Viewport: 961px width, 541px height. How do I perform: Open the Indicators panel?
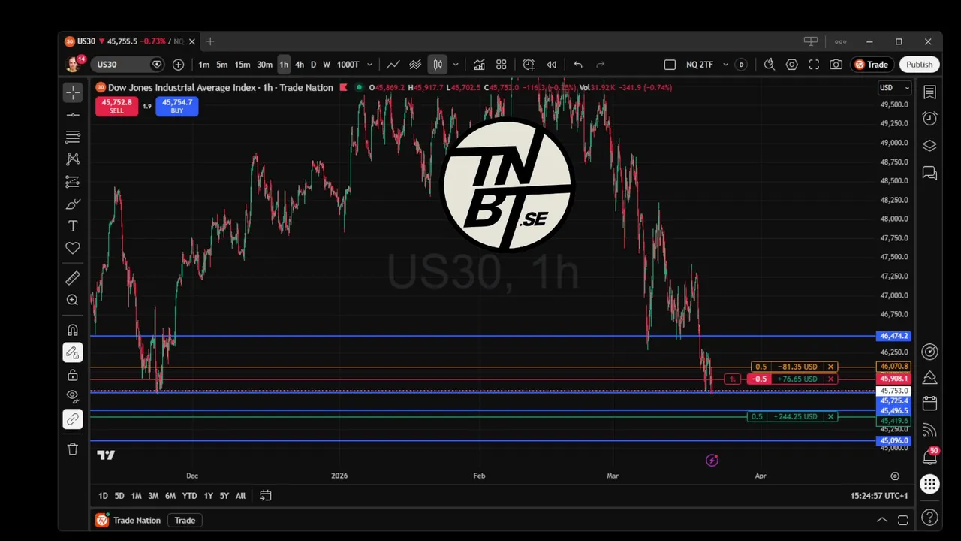[x=479, y=65]
